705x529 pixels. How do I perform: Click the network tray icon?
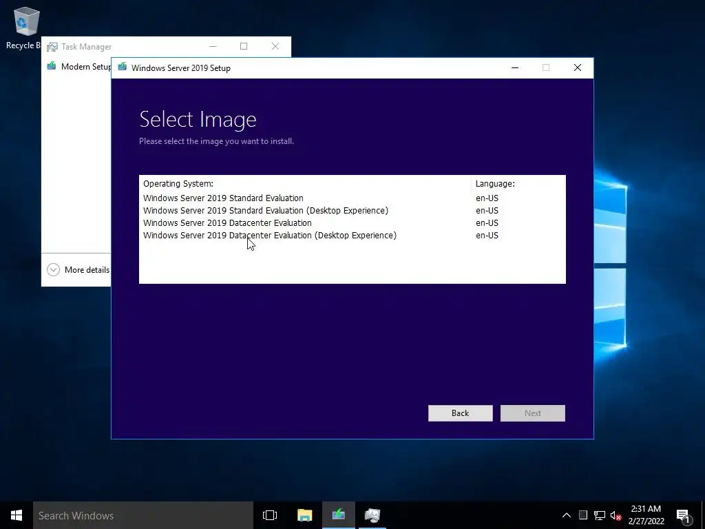600,515
